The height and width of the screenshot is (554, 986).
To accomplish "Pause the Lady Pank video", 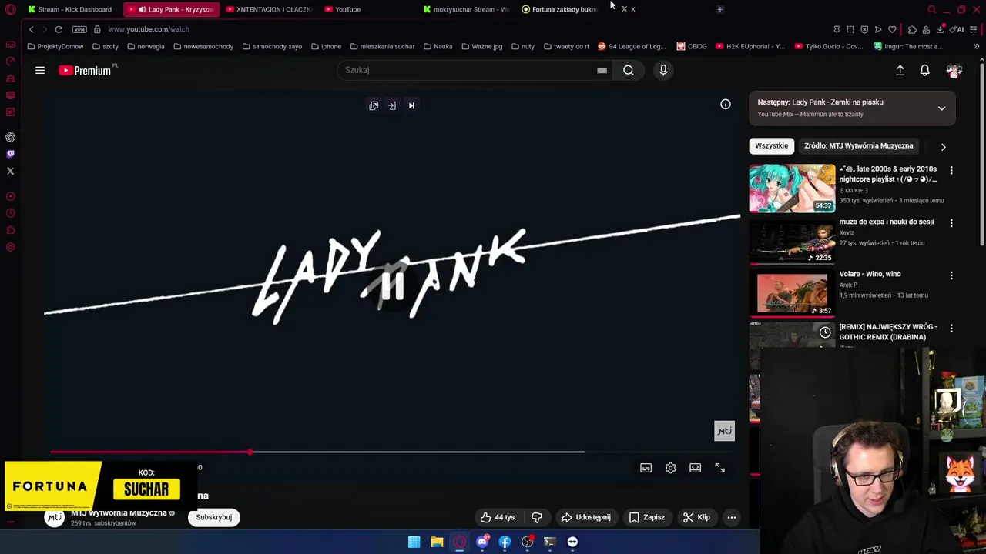I will point(392,286).
